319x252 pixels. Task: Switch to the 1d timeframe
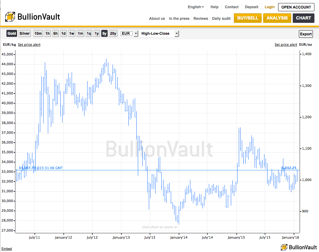[x=63, y=34]
